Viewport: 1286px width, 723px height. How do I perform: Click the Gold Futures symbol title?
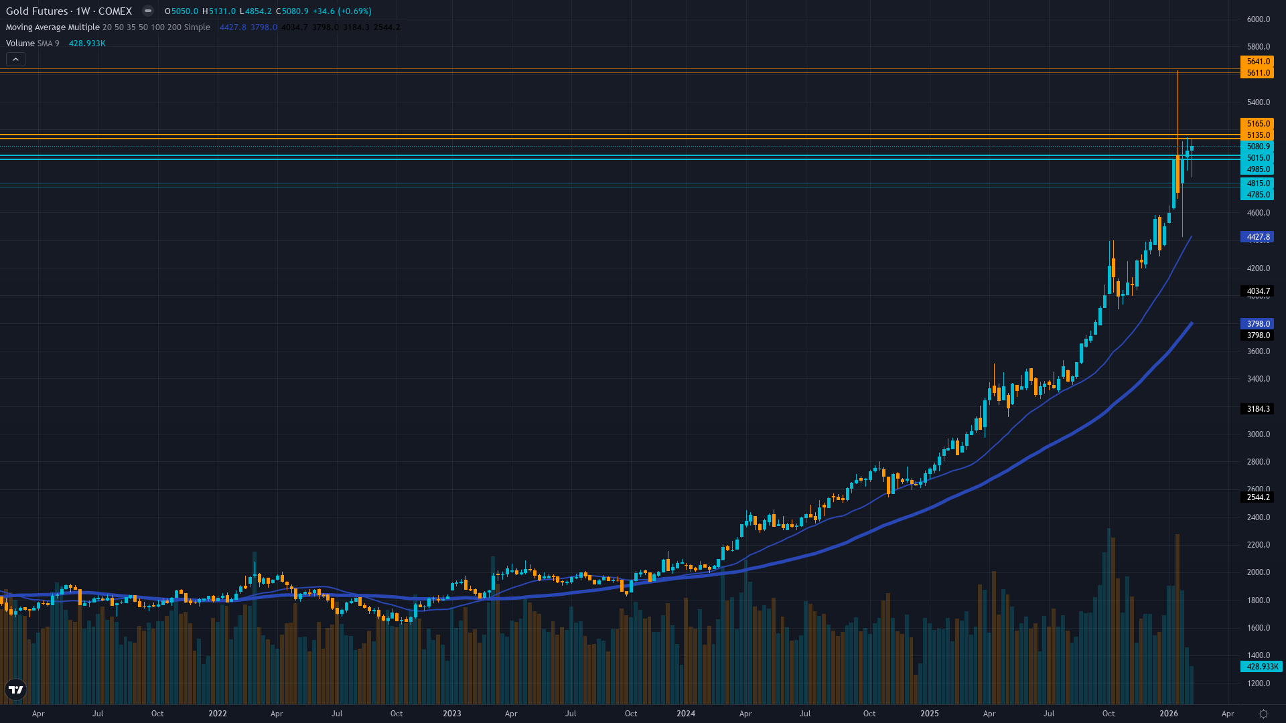pos(69,11)
